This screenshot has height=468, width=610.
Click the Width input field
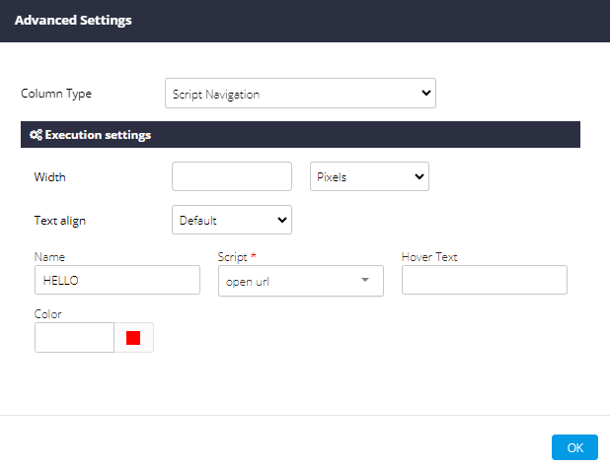click(232, 176)
